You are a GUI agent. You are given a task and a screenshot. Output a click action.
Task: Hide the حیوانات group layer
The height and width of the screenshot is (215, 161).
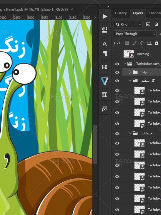click(117, 133)
